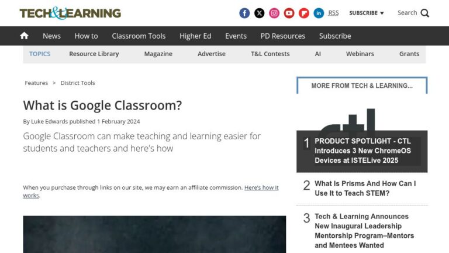Select Magazine in topics bar

point(158,54)
